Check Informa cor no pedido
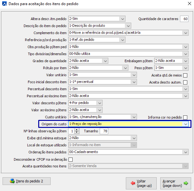 pos(185,117)
